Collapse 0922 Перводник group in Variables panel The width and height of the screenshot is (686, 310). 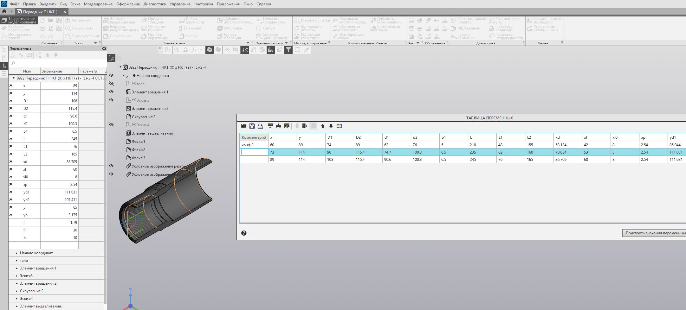pyautogui.click(x=14, y=78)
